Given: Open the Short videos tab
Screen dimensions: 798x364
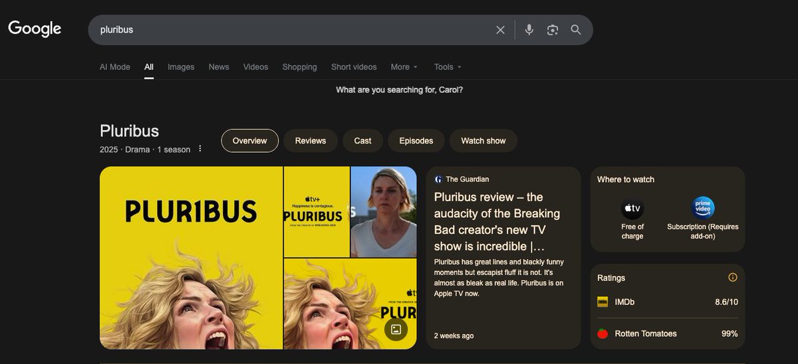Looking at the screenshot, I should pyautogui.click(x=354, y=67).
